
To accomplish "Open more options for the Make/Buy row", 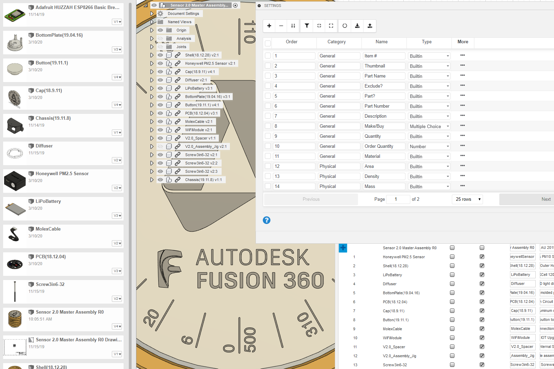I will tap(463, 126).
